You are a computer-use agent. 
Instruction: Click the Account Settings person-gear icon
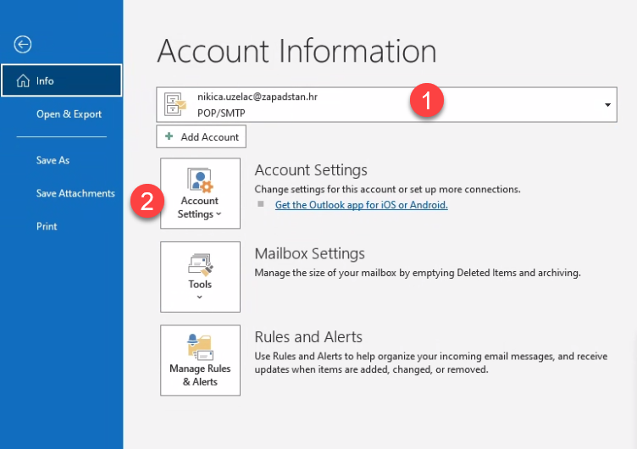[x=200, y=180]
